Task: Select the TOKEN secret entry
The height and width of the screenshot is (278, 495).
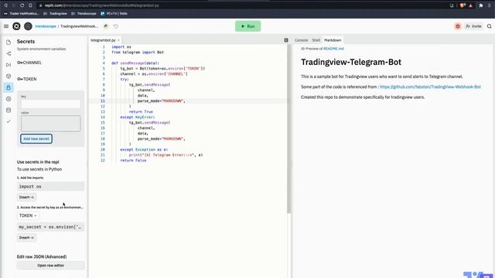Action: (x=27, y=79)
